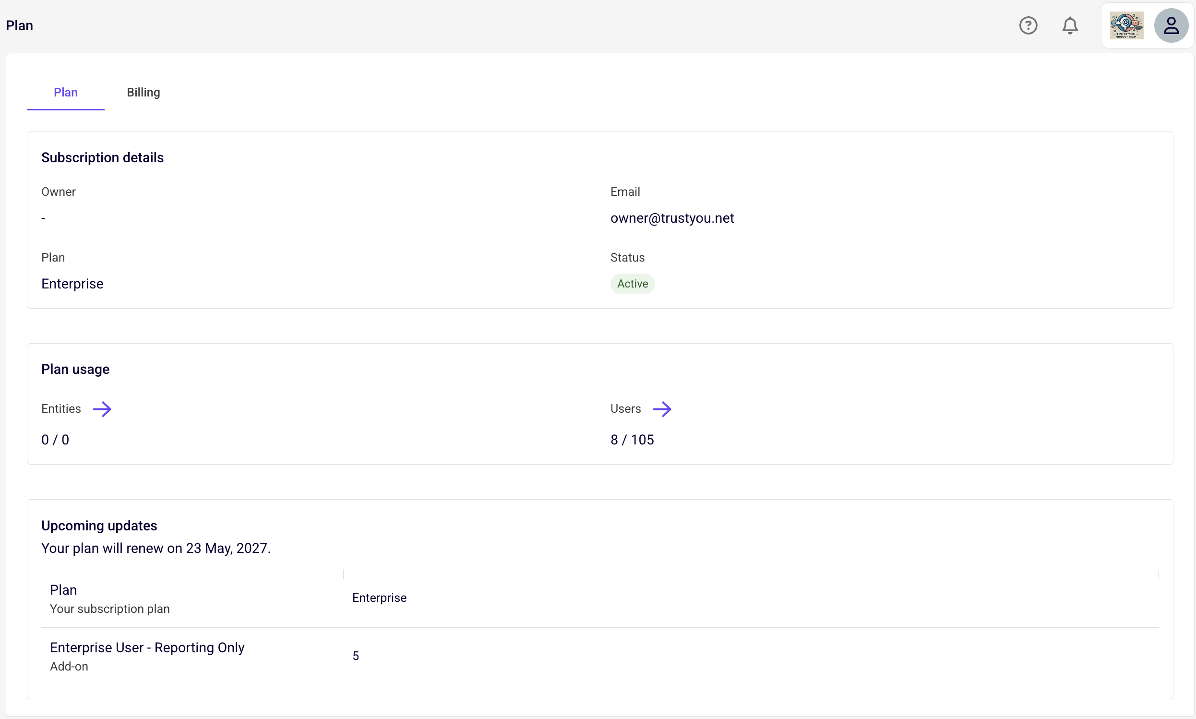Click the Subscription details heading
This screenshot has height=719, width=1196.
coord(102,157)
